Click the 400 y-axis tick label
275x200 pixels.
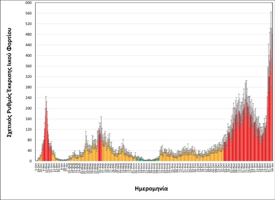28,56
